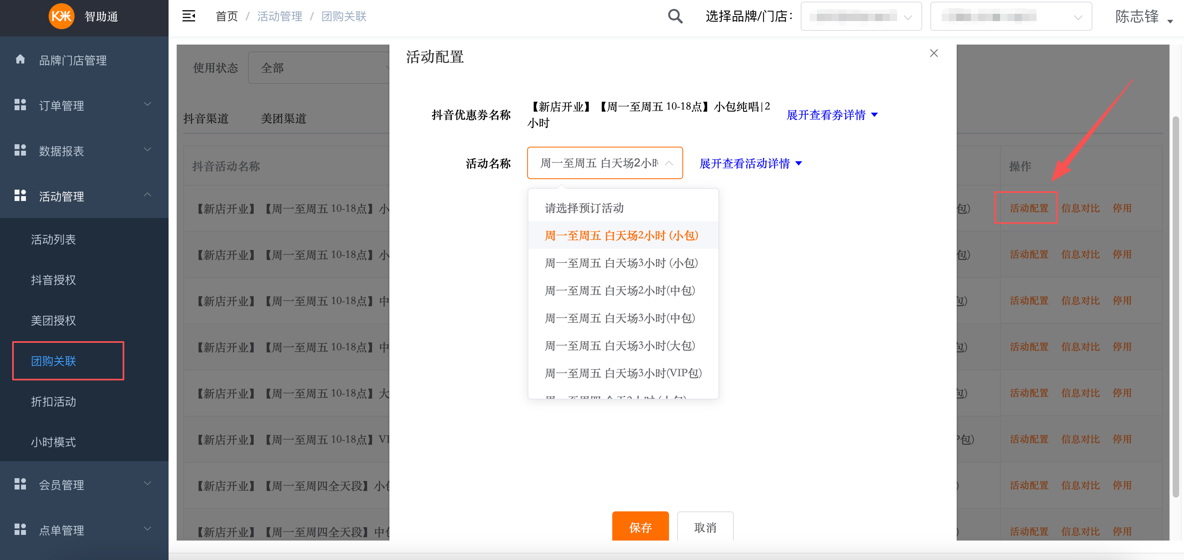
Task: Expand the first brand selection dropdown
Action: [861, 16]
